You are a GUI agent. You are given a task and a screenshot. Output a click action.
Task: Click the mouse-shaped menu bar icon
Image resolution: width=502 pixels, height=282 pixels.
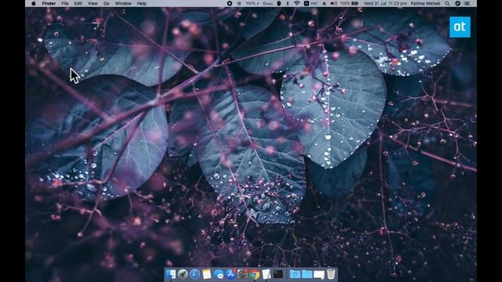tap(279, 3)
